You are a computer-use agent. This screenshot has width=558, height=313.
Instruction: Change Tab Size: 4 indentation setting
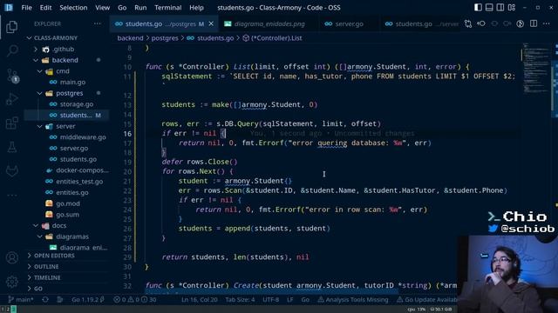240,299
